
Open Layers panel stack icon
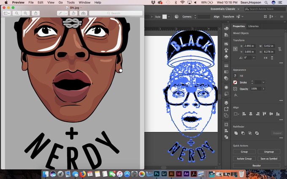[x=226, y=103]
